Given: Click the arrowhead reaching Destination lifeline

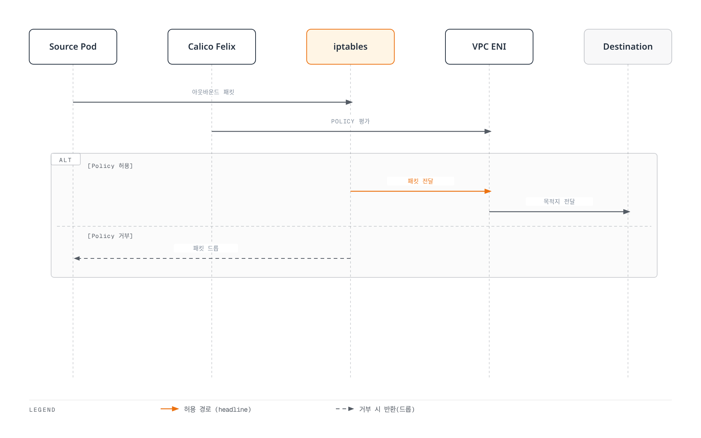Looking at the screenshot, I should coord(627,212).
